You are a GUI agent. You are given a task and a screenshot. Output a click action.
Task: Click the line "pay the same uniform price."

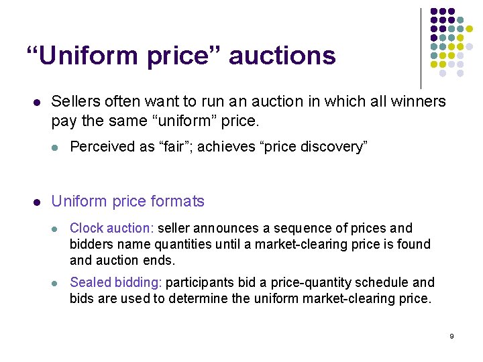154,122
